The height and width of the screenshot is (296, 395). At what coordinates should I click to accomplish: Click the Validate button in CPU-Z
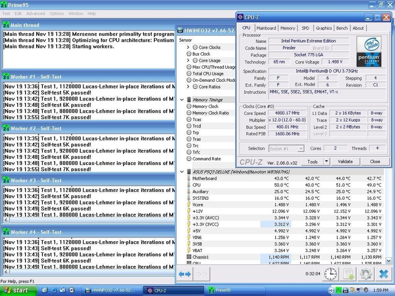[345, 162]
